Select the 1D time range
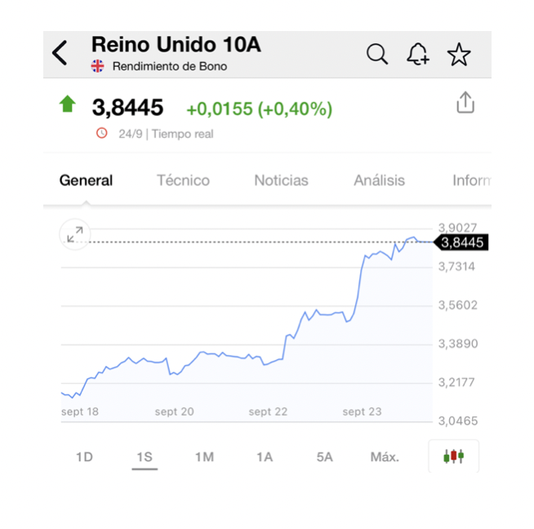Screen dimensions: 534x529 point(84,457)
